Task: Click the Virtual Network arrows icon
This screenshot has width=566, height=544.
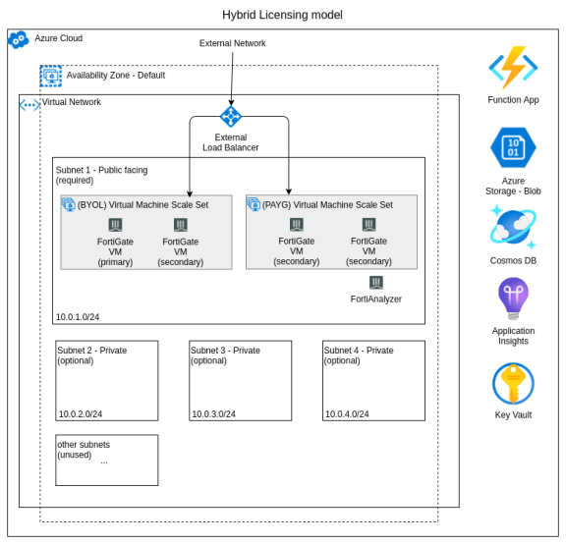Action: (29, 105)
